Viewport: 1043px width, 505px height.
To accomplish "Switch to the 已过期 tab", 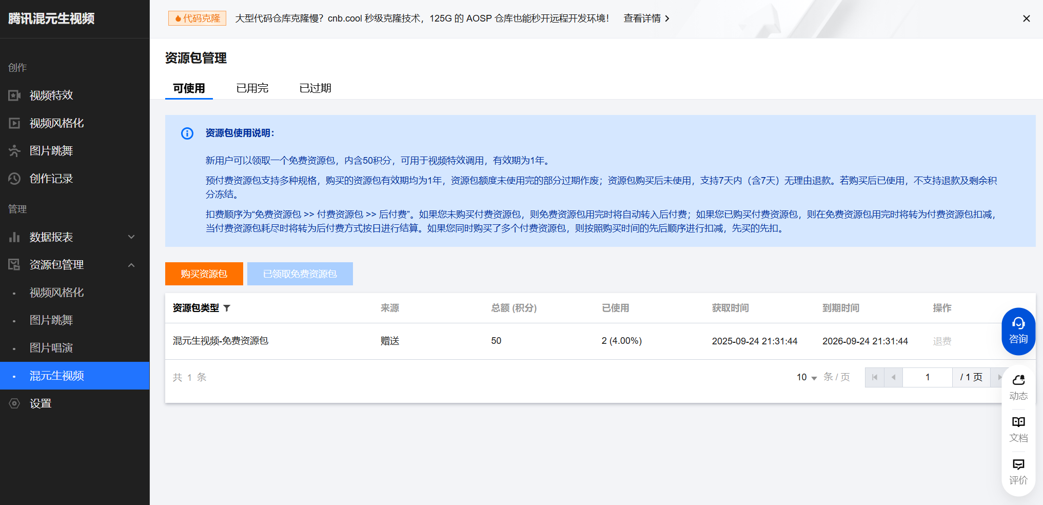I will point(316,88).
